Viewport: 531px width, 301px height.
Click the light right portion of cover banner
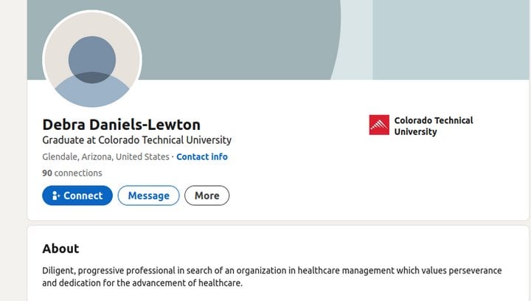pyautogui.click(x=451, y=40)
